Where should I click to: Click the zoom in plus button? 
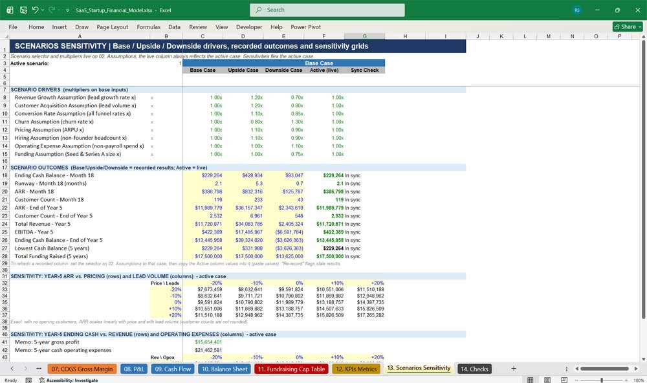(626, 380)
